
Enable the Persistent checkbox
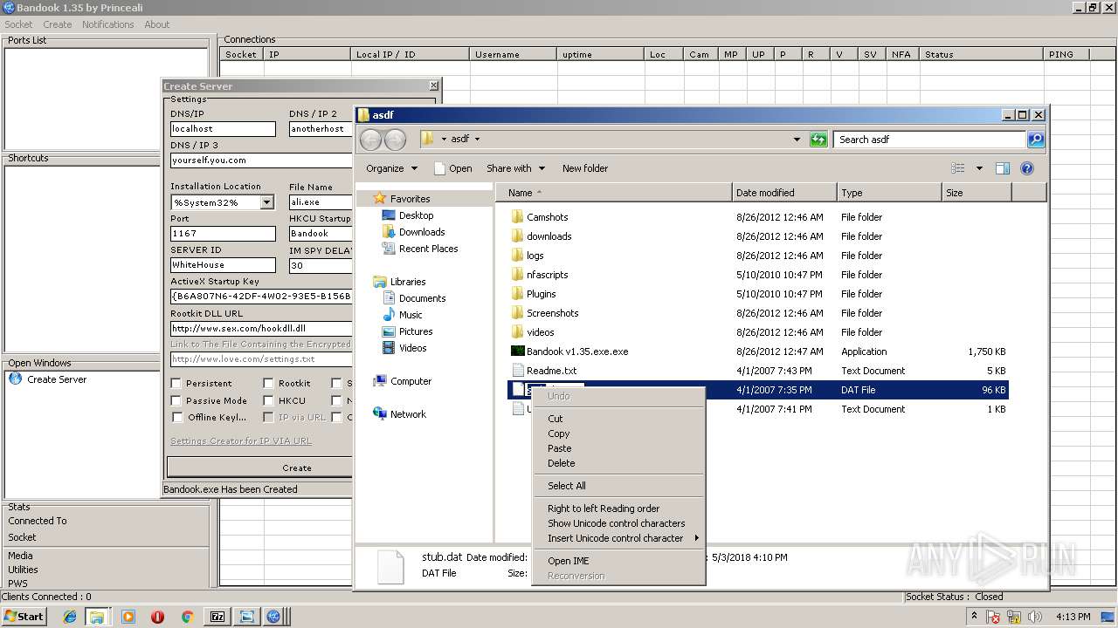(x=176, y=384)
